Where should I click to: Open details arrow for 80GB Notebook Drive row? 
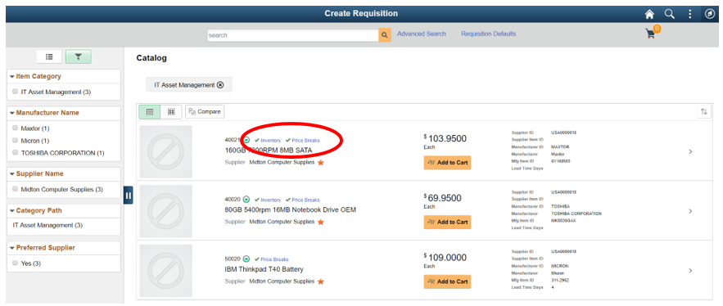690,211
